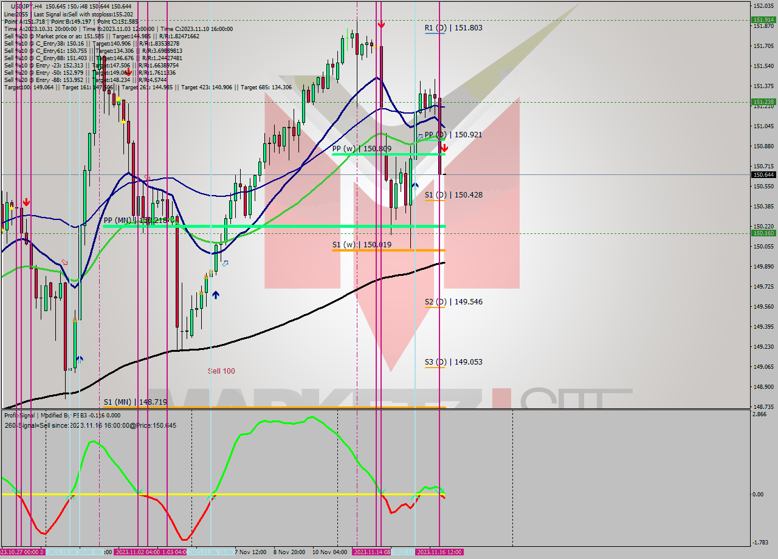Viewport: 778px width, 559px height.
Task: Click the 152.035 value on price scale
Action: (x=763, y=6)
